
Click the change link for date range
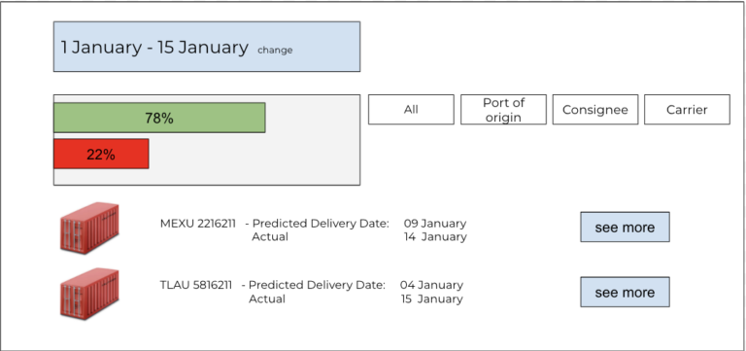(x=275, y=50)
